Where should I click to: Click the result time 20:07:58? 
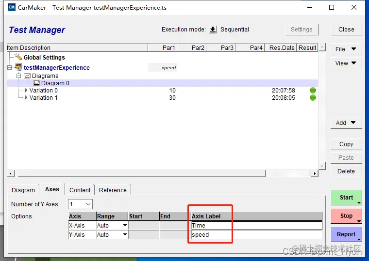[284, 91]
